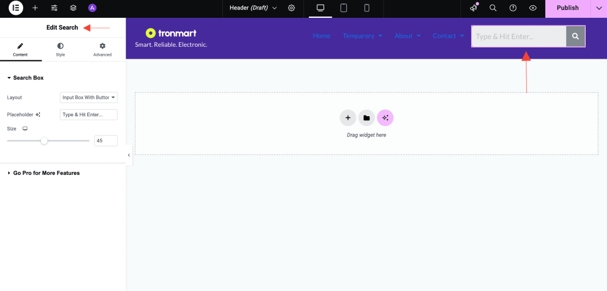Toggle preview changes eye icon
607x291 pixels.
(x=533, y=8)
